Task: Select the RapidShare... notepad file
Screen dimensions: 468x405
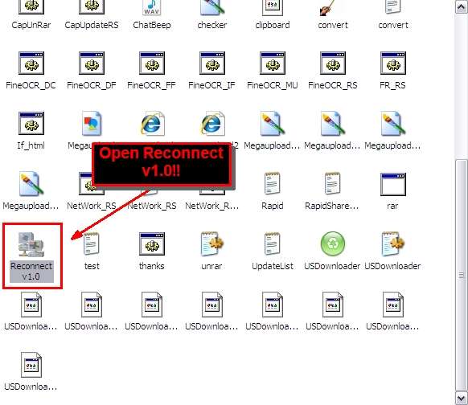Action: [x=332, y=184]
